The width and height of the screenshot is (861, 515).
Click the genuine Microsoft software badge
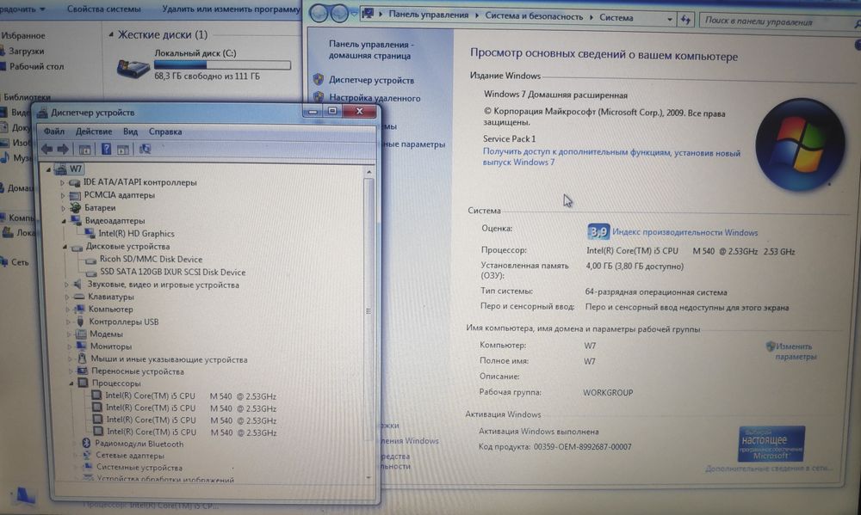(x=771, y=444)
